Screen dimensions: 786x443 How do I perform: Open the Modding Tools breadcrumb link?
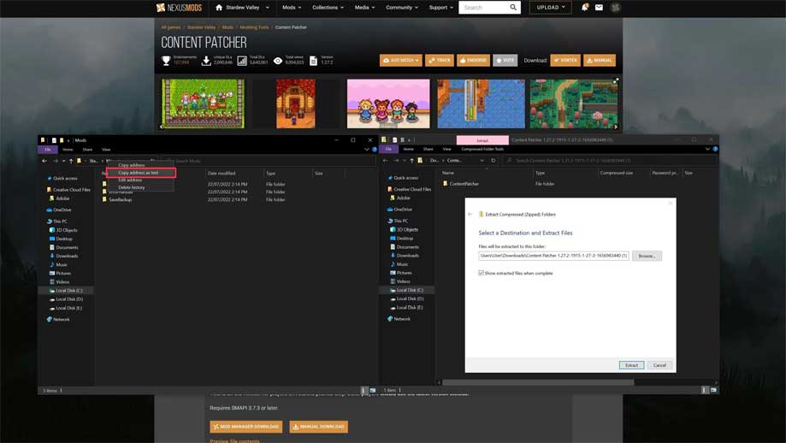(254, 27)
